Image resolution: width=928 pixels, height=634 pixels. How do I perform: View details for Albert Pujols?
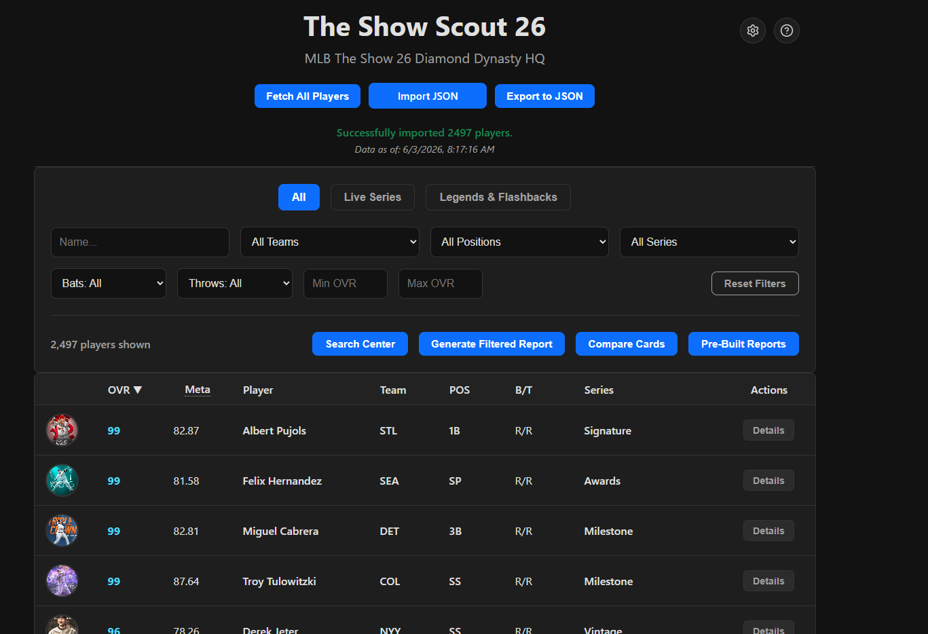click(x=768, y=430)
